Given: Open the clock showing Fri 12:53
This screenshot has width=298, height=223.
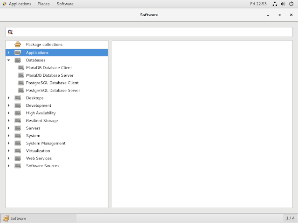Looking at the screenshot, I should pyautogui.click(x=258, y=4).
